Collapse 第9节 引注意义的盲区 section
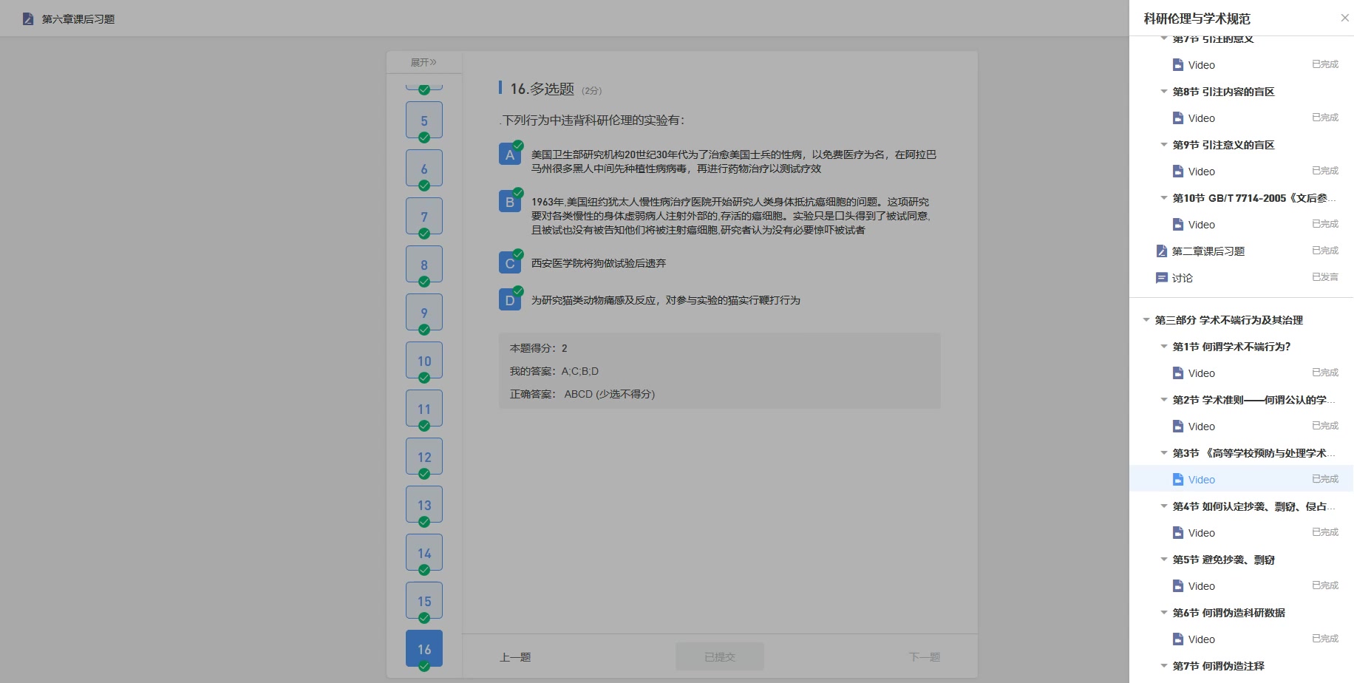Viewport: 1354px width, 683px height. click(x=1164, y=145)
